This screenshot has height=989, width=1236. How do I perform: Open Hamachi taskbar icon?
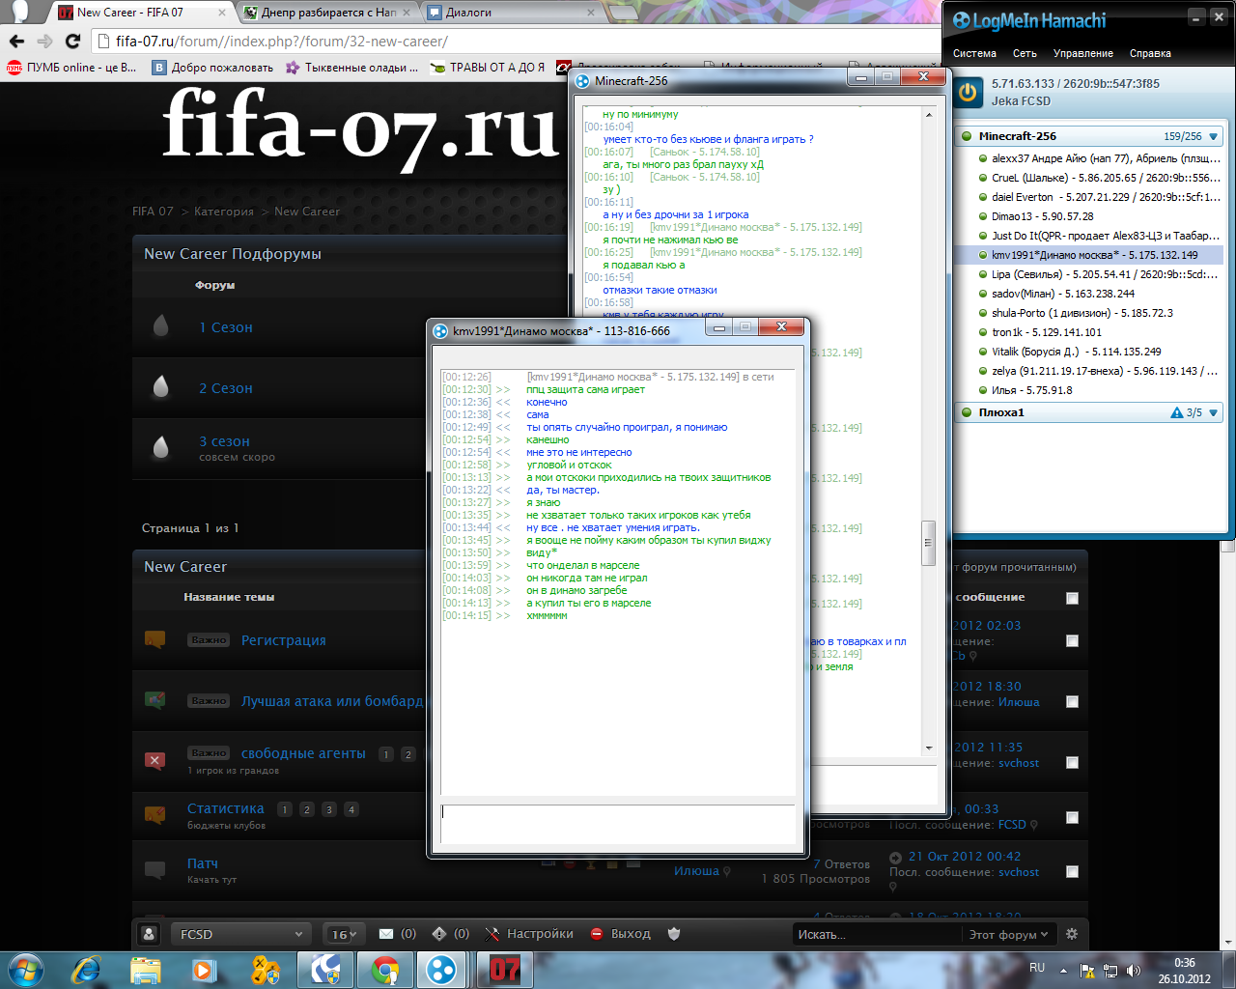[x=443, y=970]
